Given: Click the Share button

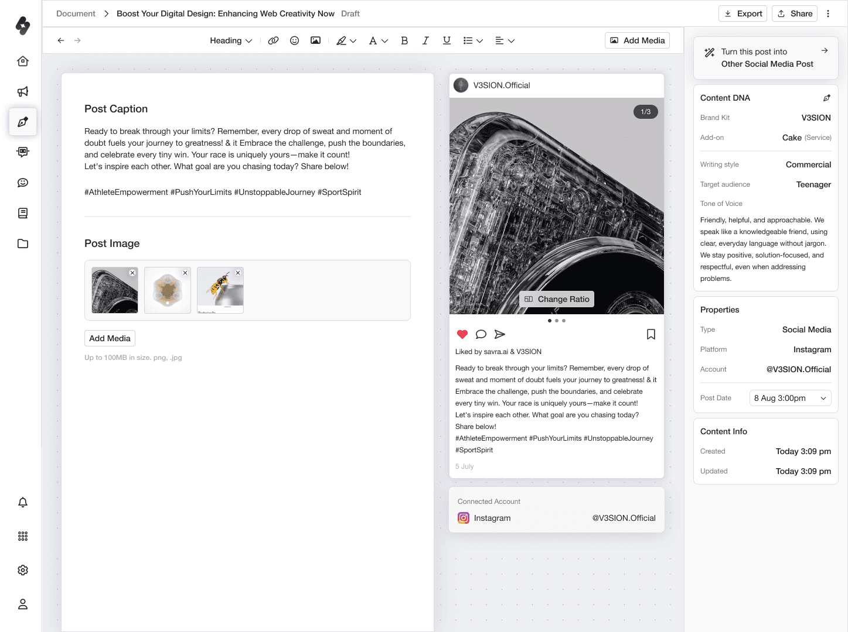Looking at the screenshot, I should point(795,13).
